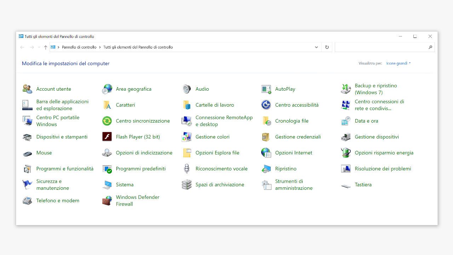The image size is (453, 255).
Task: Open the Cronologia file icon
Action: [266, 121]
